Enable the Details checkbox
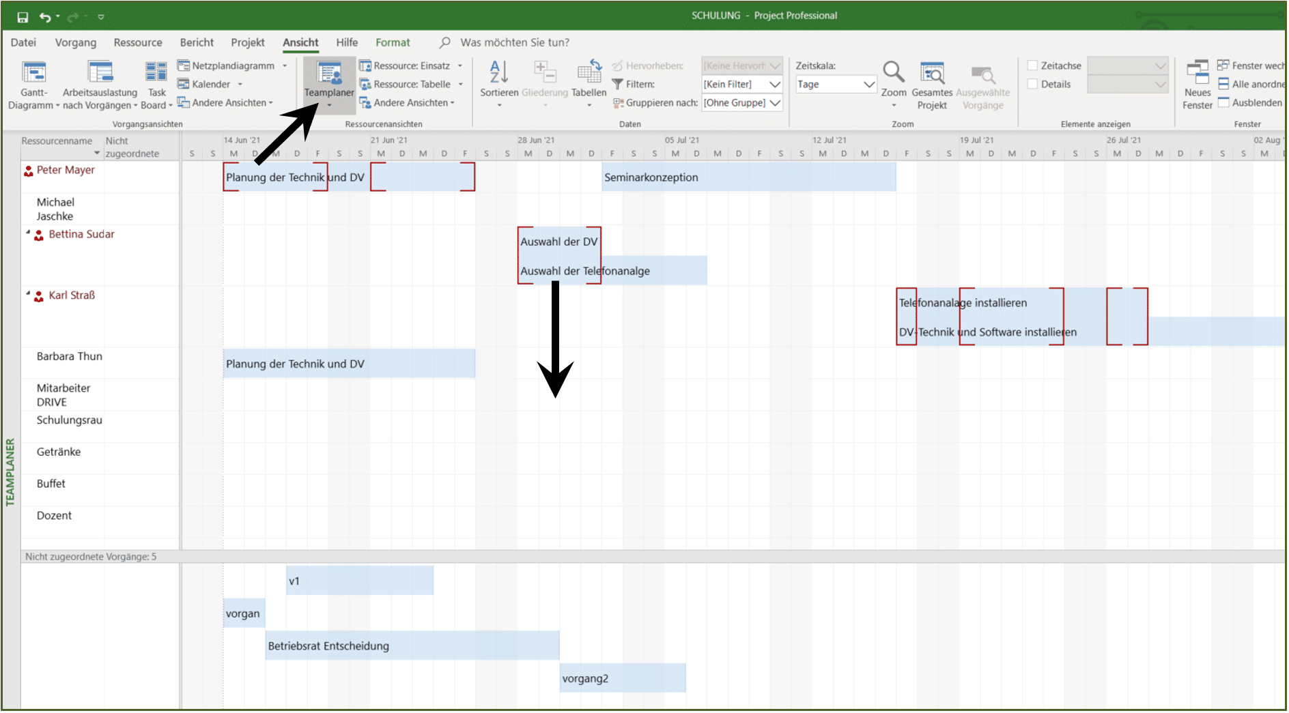 pos(1033,84)
